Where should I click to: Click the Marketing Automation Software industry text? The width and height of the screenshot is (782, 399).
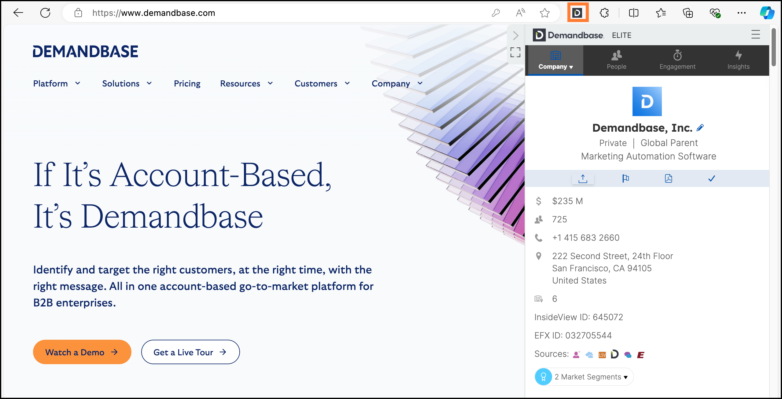(649, 156)
